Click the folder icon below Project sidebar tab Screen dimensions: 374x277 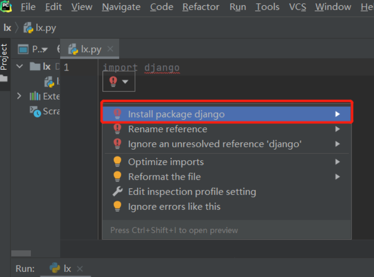tap(4, 78)
